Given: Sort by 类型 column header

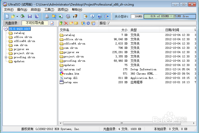Looking at the screenshot, I should 144,30.
